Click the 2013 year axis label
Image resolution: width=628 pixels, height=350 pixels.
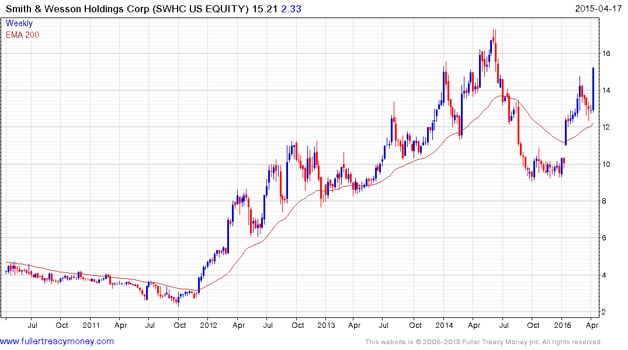pyautogui.click(x=326, y=325)
